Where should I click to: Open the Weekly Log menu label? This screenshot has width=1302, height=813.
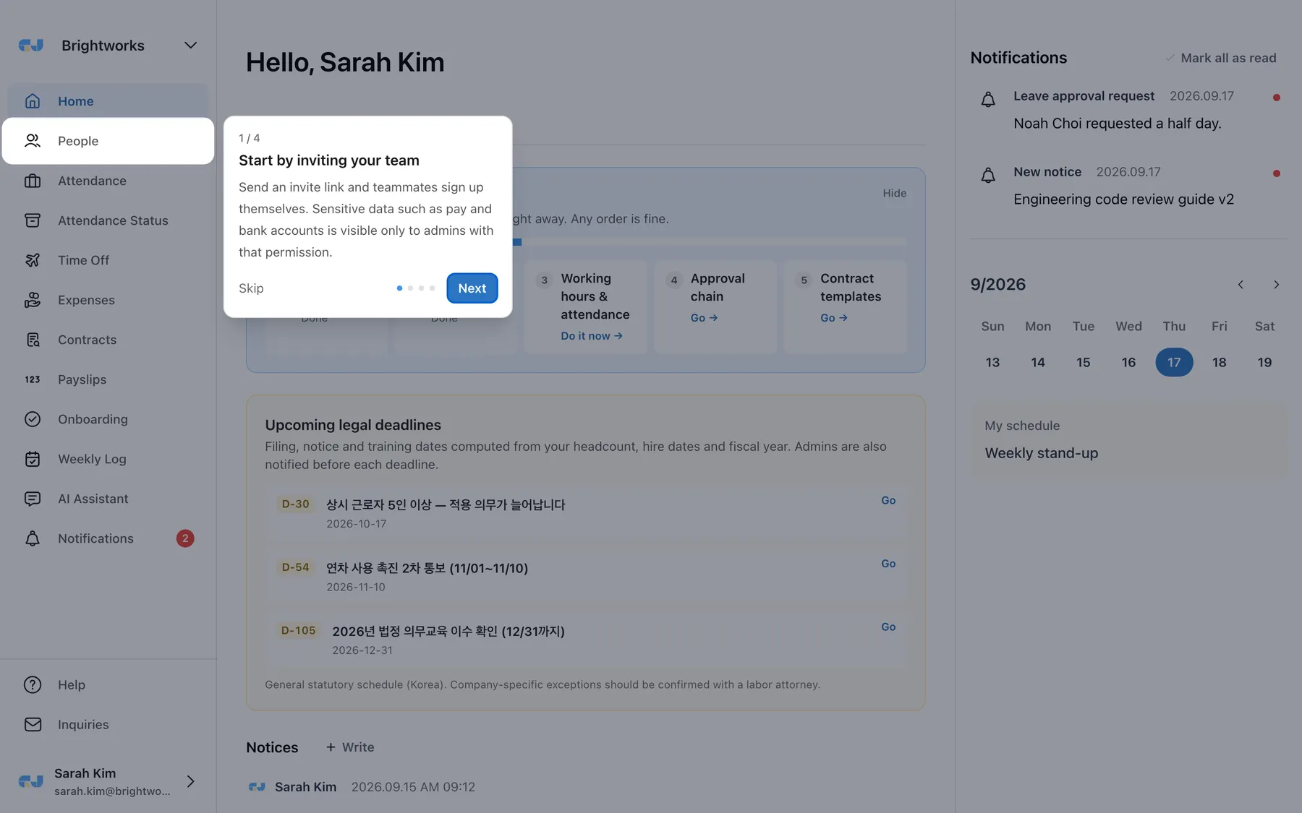[x=92, y=459]
